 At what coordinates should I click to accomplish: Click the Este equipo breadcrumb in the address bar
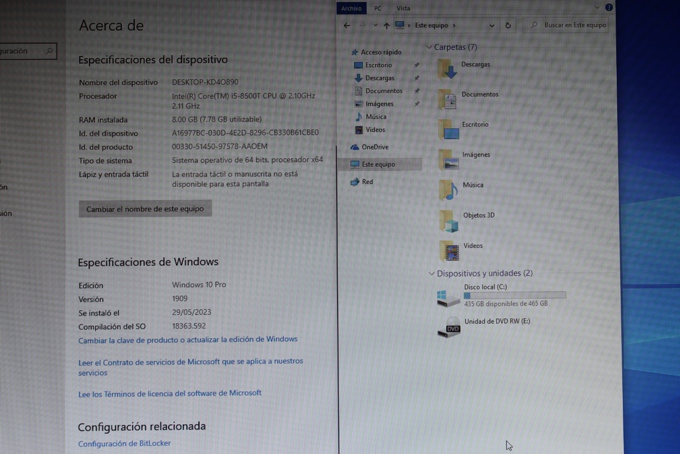coord(432,25)
